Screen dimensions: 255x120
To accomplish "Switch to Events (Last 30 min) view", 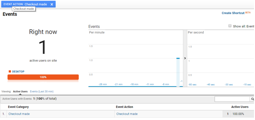I will 42,91.
